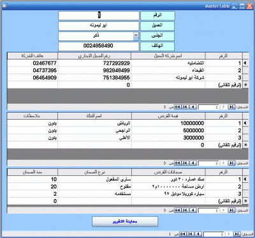Minimize the MasterTable window
Image resolution: width=255 pixels, height=238 pixels.
235,6
